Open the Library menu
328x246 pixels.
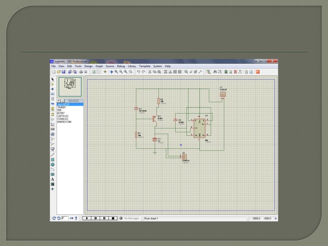[x=132, y=66]
